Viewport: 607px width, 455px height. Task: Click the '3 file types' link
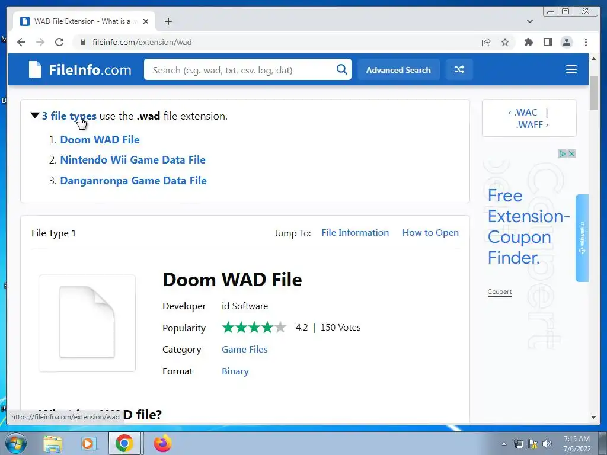click(69, 116)
